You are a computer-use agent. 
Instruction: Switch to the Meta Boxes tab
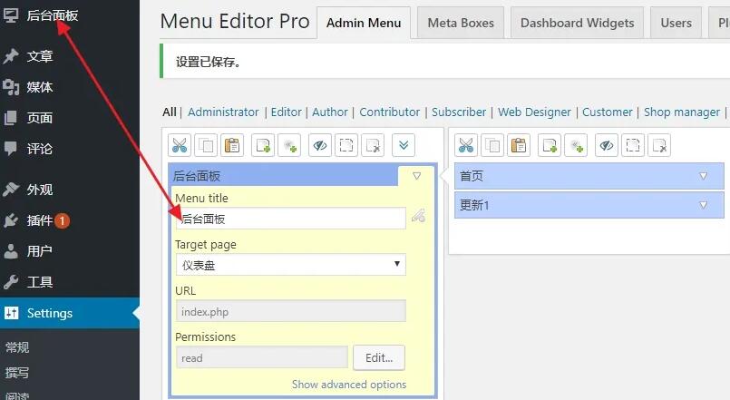461,23
